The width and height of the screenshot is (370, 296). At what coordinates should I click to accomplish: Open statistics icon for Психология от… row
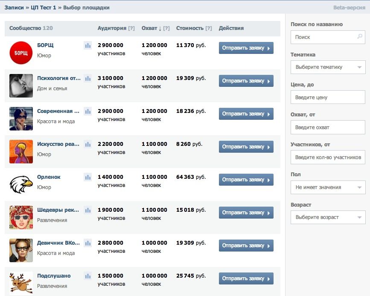(88, 78)
